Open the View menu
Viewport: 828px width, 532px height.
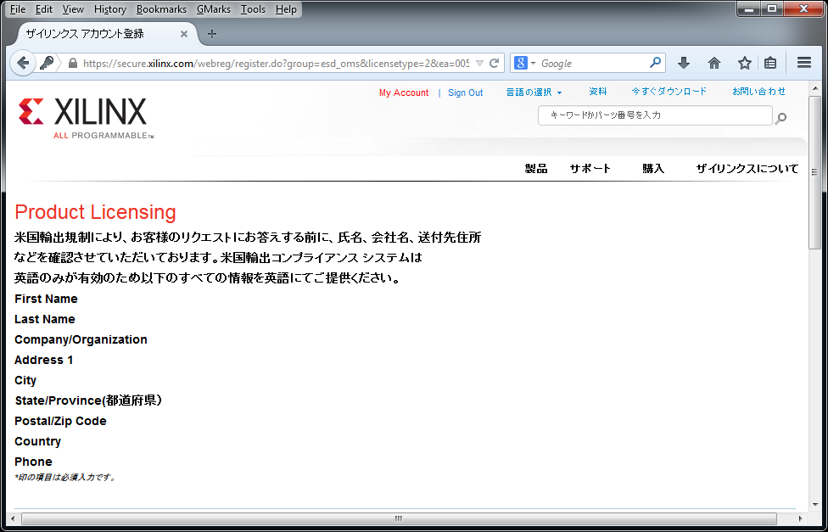coord(73,9)
